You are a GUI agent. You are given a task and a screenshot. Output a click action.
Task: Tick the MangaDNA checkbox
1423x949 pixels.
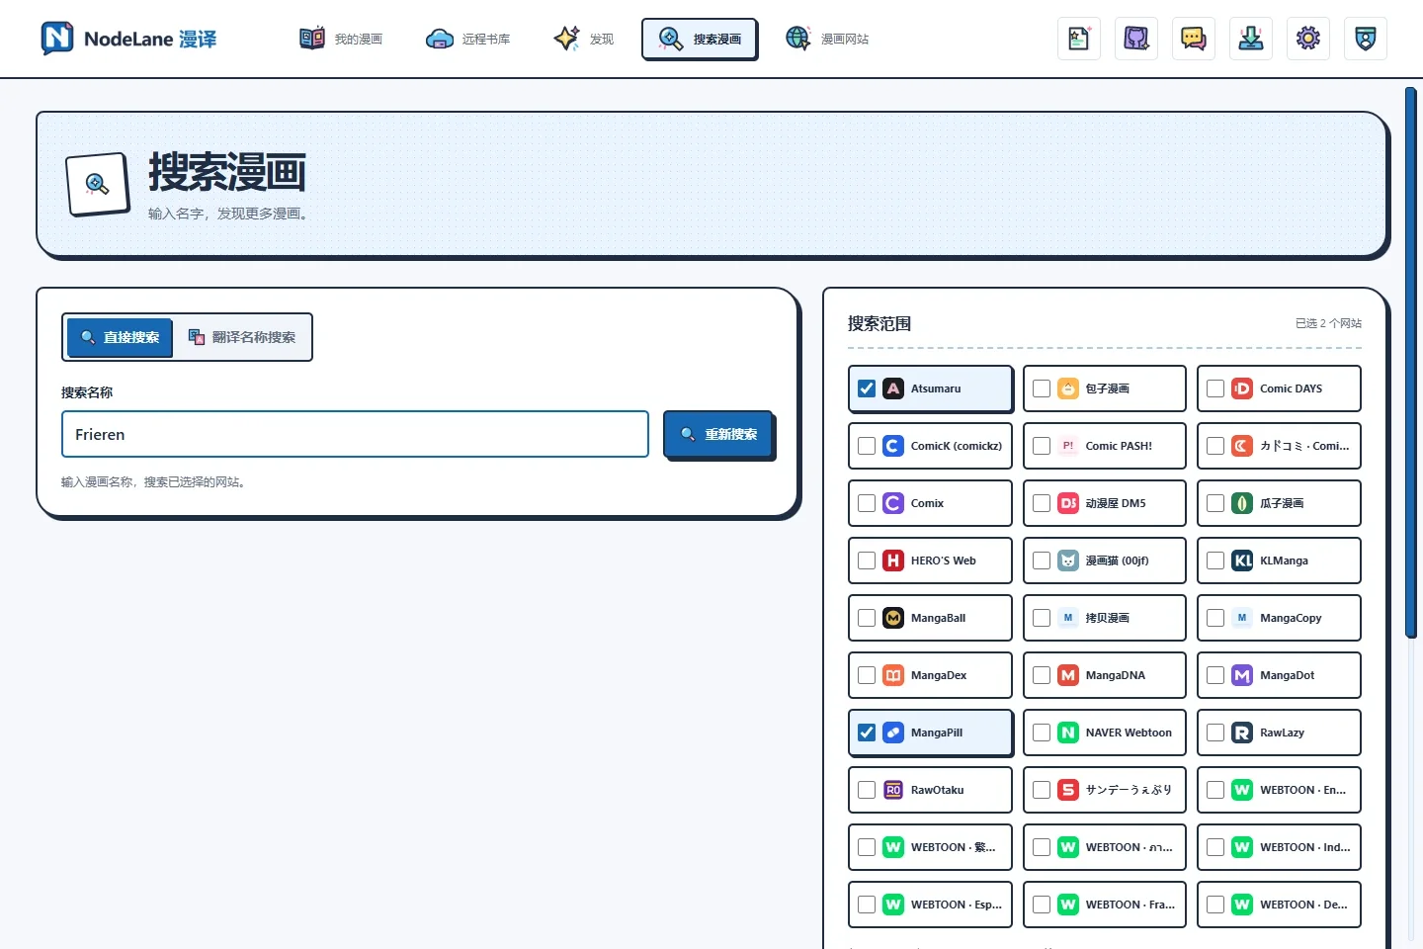tap(1042, 675)
